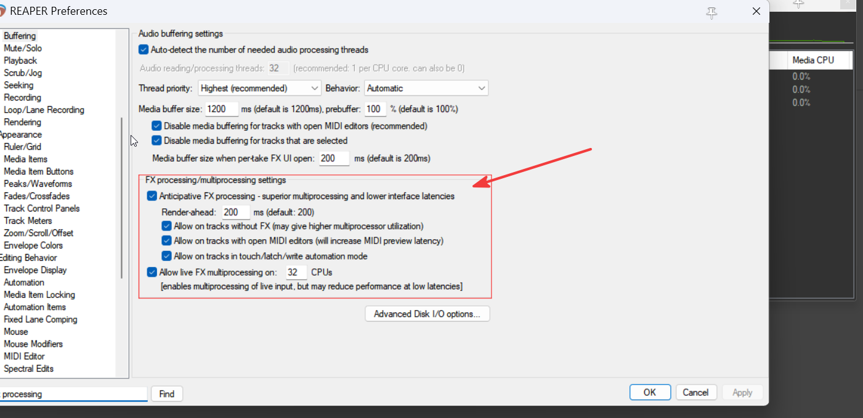Image resolution: width=863 pixels, height=418 pixels.
Task: Select Peaks/Waveforms preferences page
Action: point(38,184)
